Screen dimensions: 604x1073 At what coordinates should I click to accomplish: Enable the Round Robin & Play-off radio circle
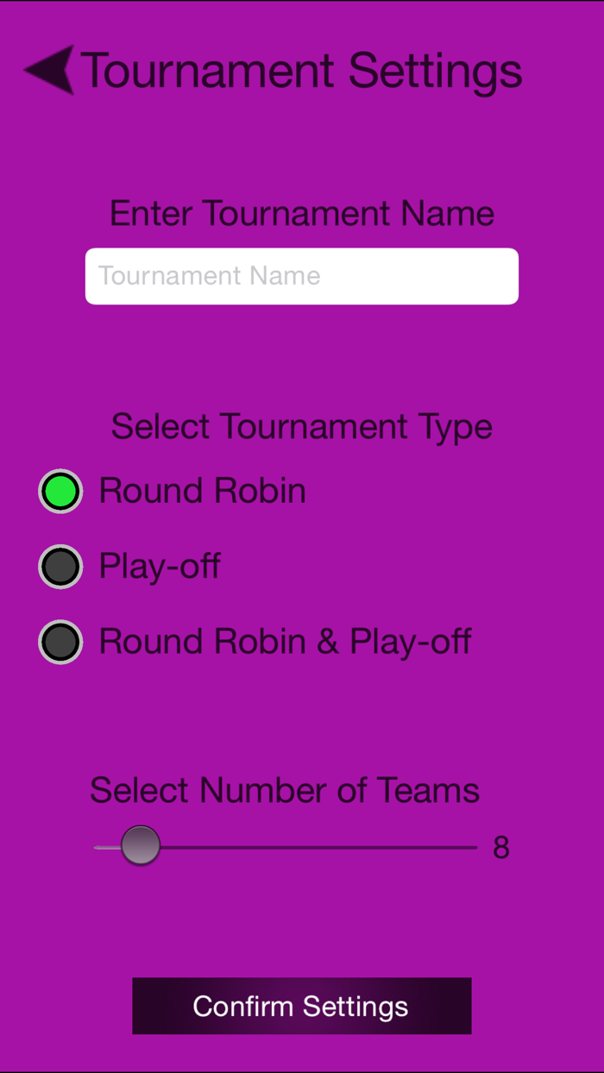tap(60, 642)
